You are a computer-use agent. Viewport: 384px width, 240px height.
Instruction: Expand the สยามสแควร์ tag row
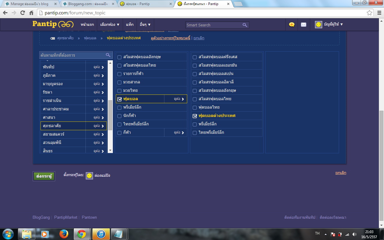(x=99, y=134)
